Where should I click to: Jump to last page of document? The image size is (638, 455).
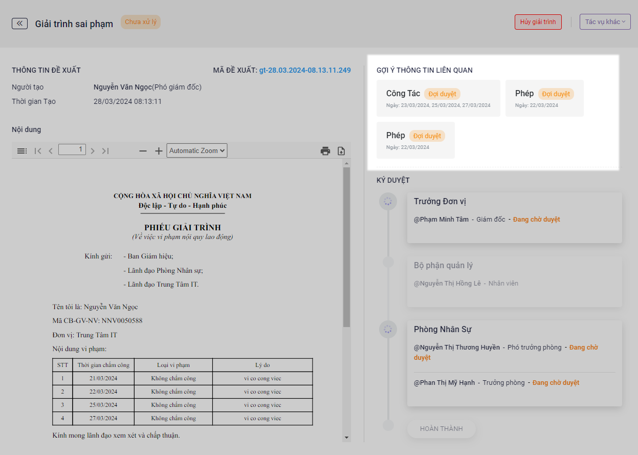point(105,151)
